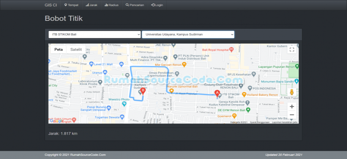Click the Kantor Gubern label on the map
Image resolution: width=347 pixels, height=159 pixels.
click(x=276, y=46)
